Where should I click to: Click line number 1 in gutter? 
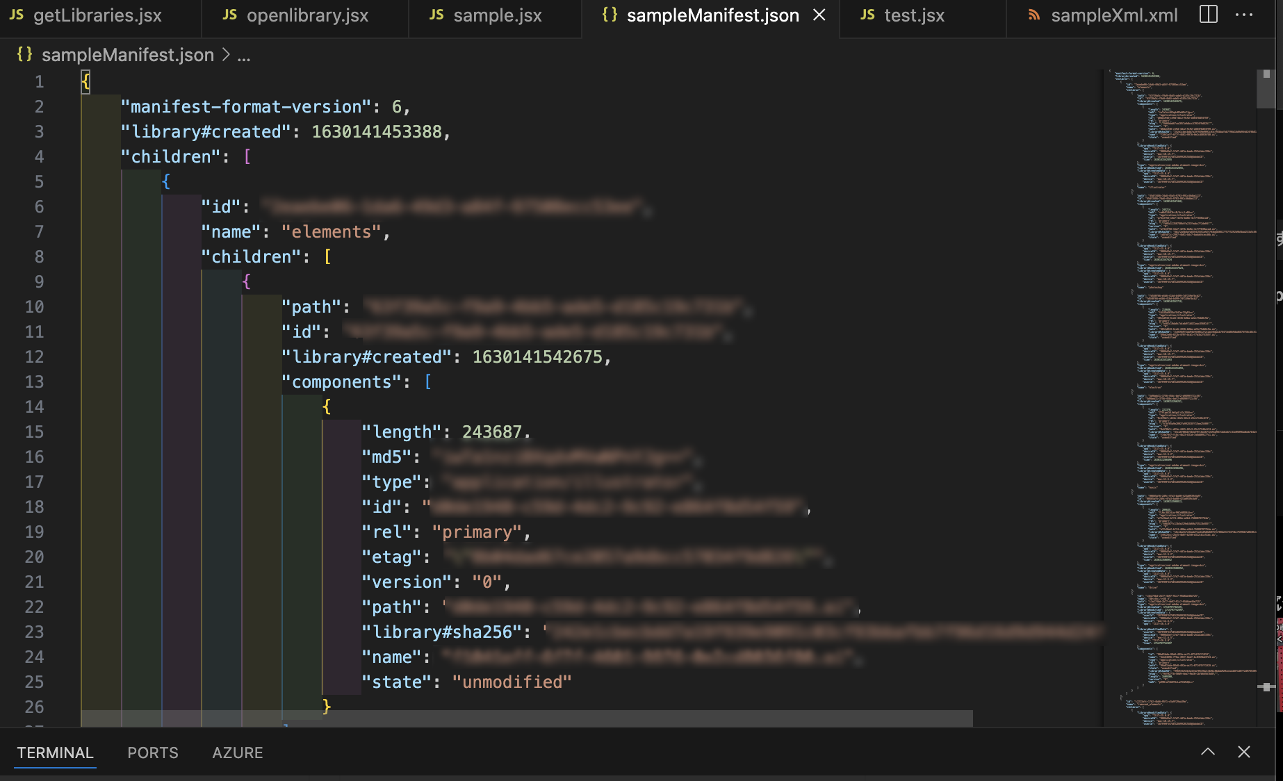click(40, 82)
